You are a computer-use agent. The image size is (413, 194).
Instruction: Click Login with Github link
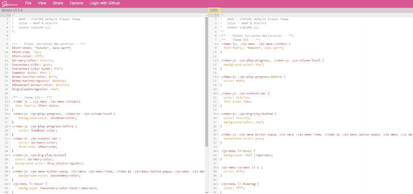coord(105,3)
